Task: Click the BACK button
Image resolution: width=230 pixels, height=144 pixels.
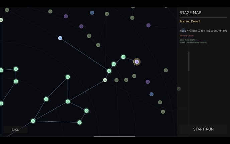Action: click(x=15, y=130)
